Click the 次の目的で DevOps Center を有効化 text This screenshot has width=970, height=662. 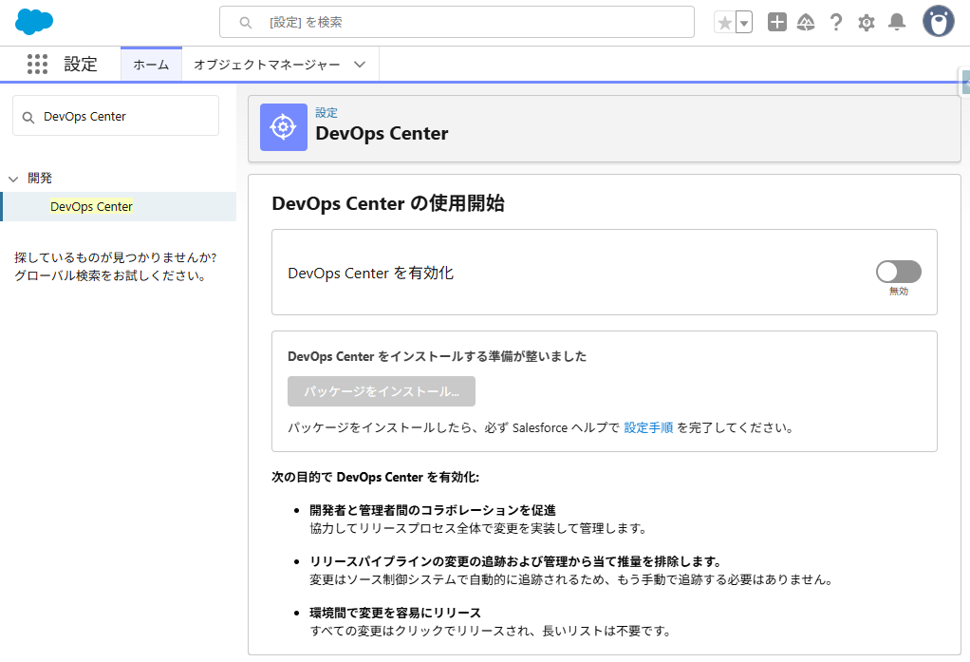click(x=375, y=478)
